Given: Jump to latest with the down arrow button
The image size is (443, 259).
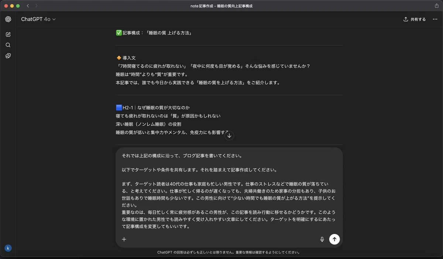Looking at the screenshot, I should (229, 135).
